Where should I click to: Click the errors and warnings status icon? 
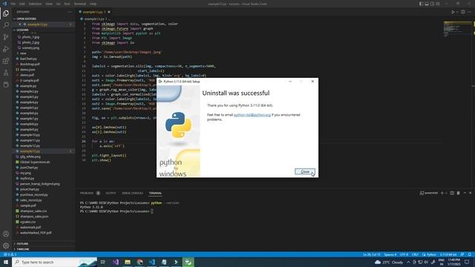(x=10, y=254)
